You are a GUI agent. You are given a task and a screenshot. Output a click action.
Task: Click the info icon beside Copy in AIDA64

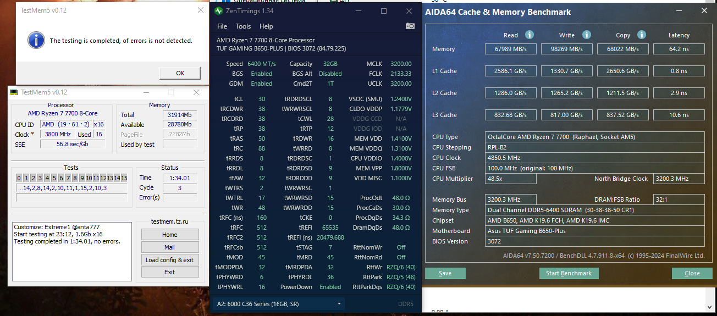pos(642,35)
